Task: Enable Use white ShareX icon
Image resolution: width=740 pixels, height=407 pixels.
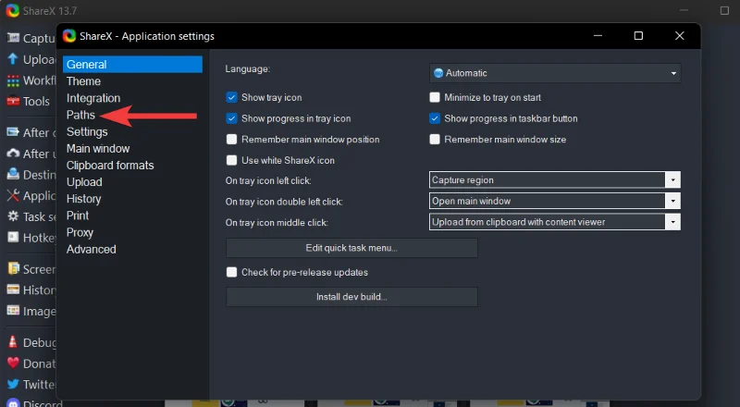Action: pos(231,160)
